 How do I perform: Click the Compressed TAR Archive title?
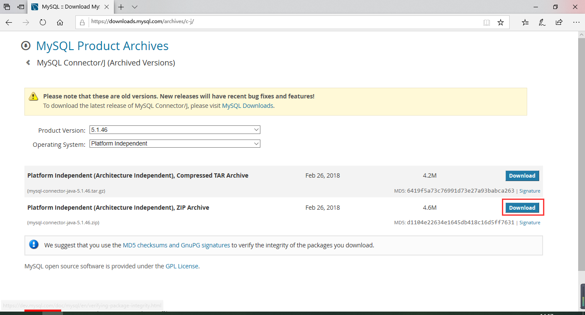click(138, 175)
